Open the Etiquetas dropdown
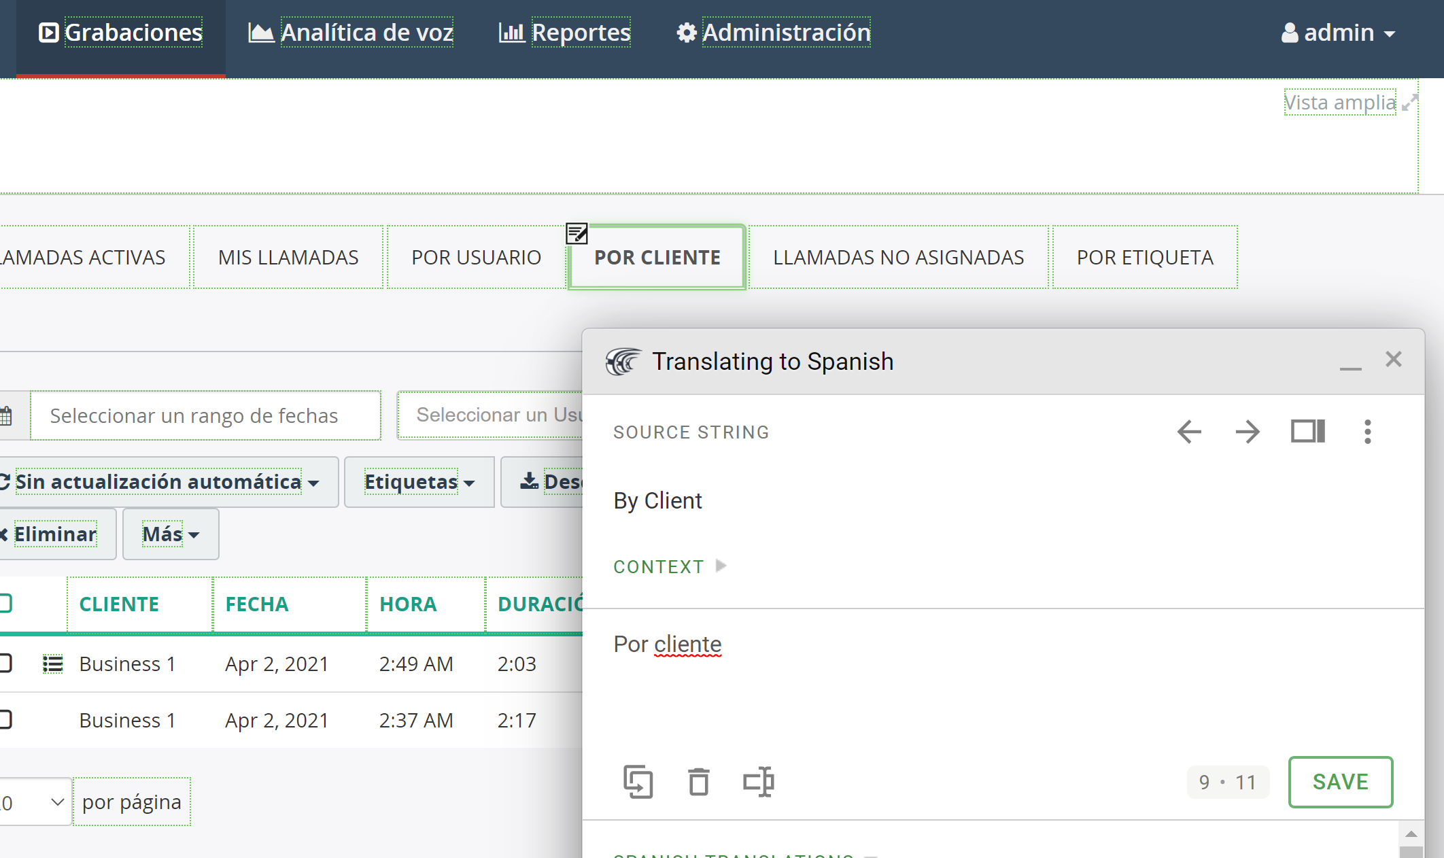 click(419, 482)
